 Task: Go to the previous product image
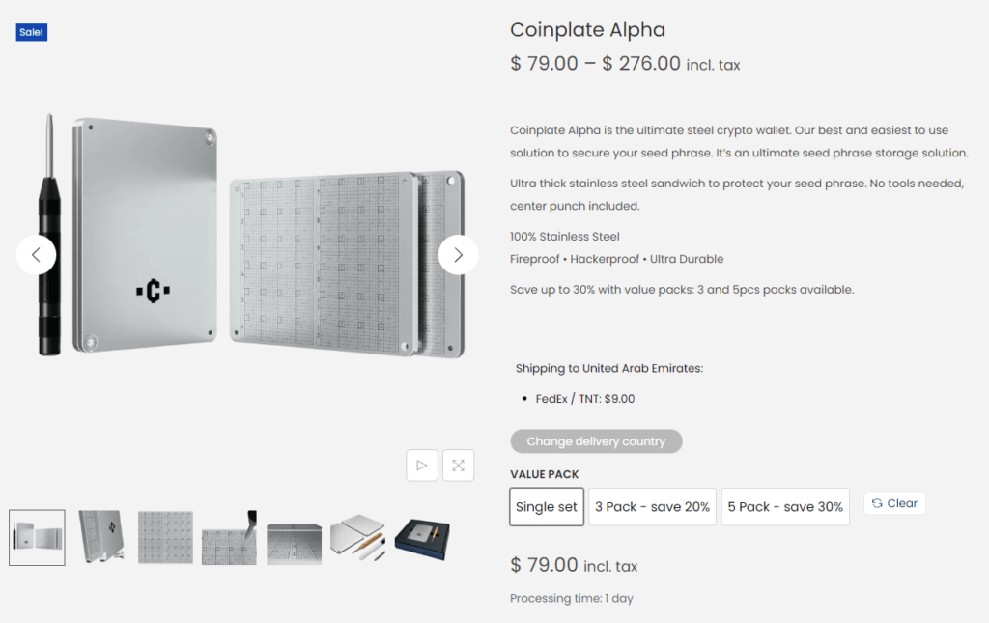(x=36, y=255)
